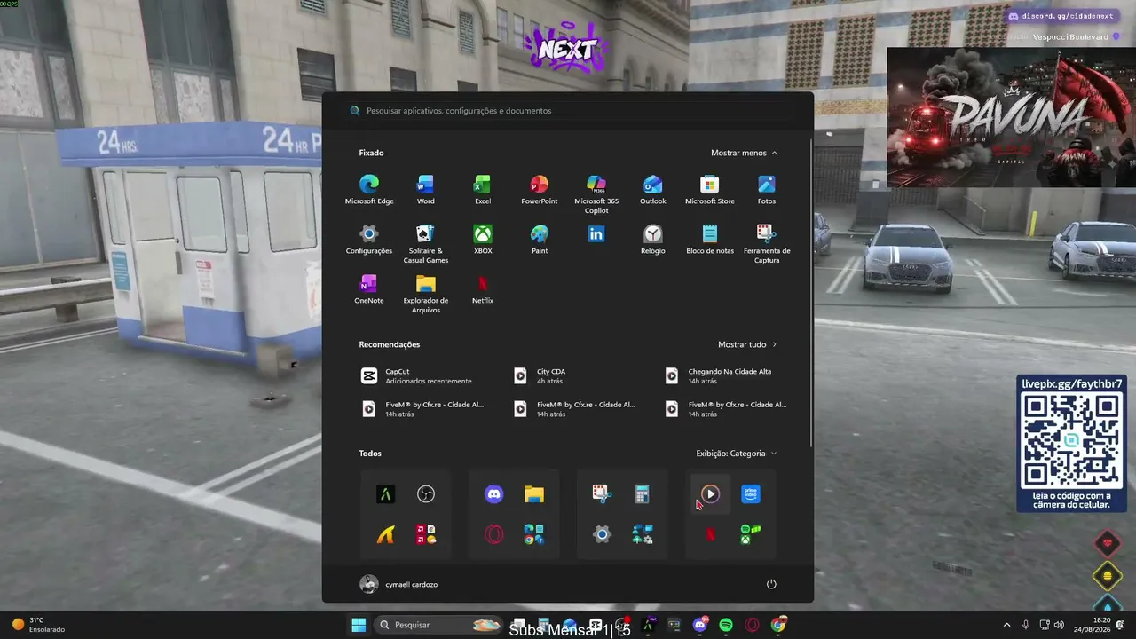Screen dimensions: 1136x639
Task: Collapse pinned apps with Mostrar menos
Action: click(x=744, y=153)
